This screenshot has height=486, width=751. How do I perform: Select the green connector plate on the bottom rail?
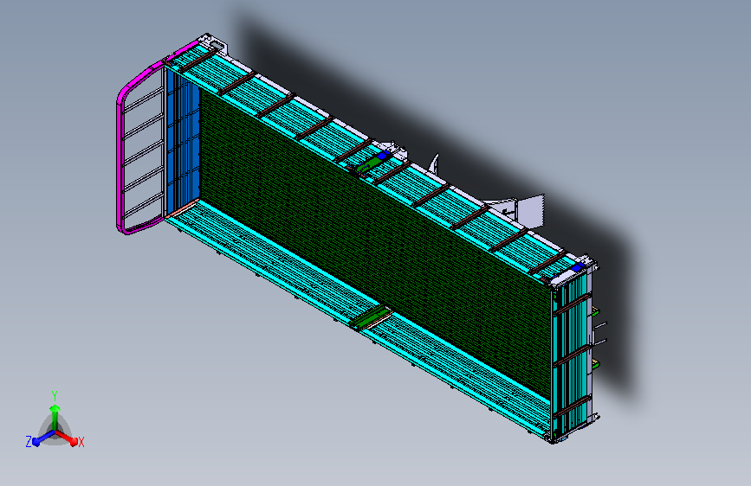[372, 318]
